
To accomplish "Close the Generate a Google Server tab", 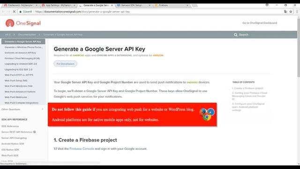I will 112,5.
